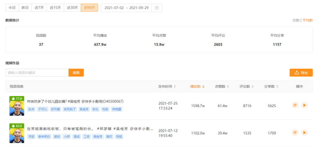Viewport: 315px width, 147px height.
Task: Sort by 分享数 column arrows
Action: click(x=277, y=87)
